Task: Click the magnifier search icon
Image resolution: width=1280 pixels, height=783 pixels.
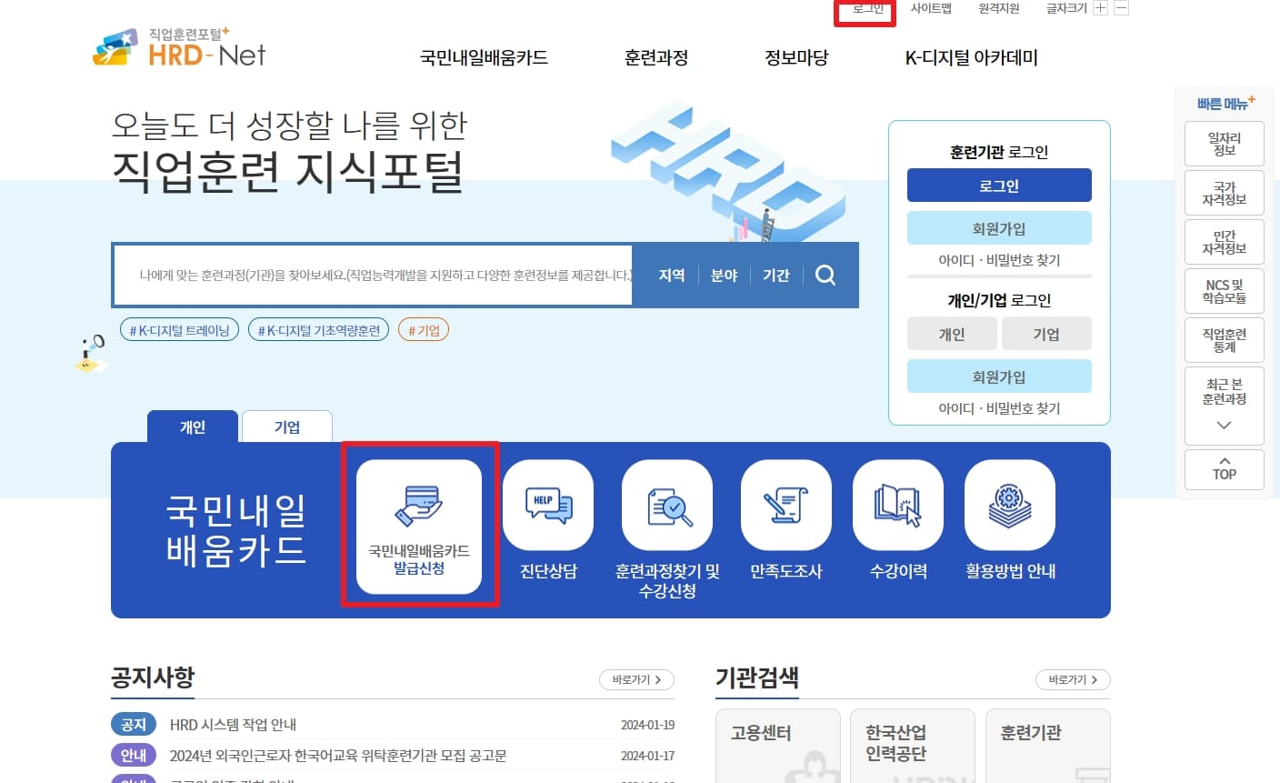Action: coord(825,275)
